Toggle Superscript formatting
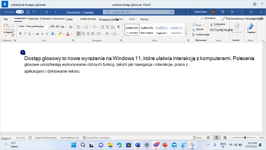The image size is (266, 150). (47, 34)
